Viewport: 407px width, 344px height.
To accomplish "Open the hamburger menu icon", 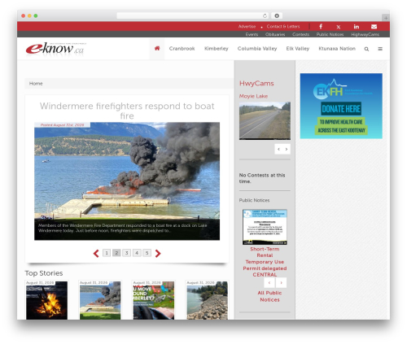I will (x=380, y=49).
